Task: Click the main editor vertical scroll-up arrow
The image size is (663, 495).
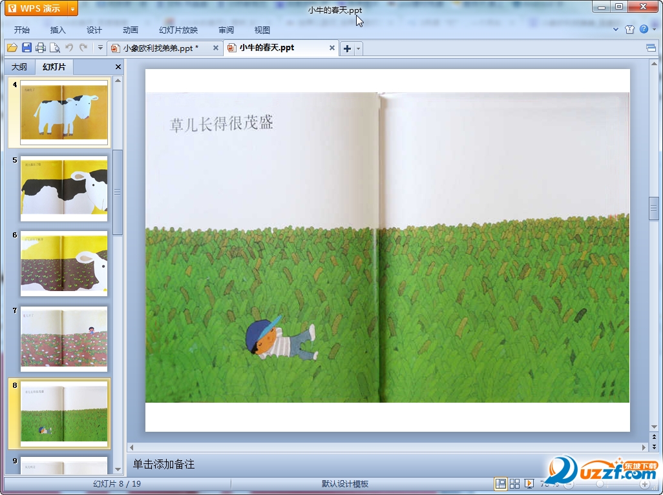Action: [x=654, y=64]
